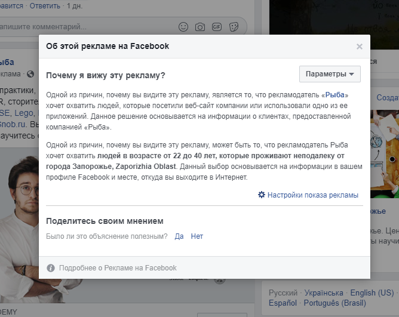
Task: Open the Параметры dropdown
Action: (x=330, y=74)
